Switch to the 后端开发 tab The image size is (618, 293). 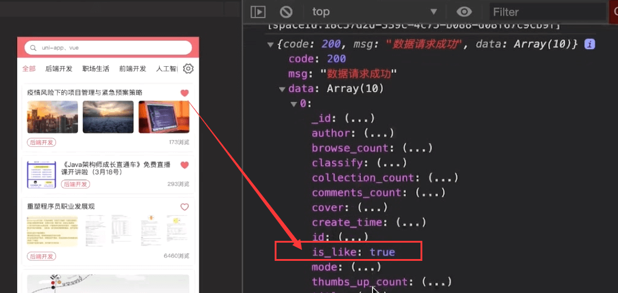tap(59, 69)
